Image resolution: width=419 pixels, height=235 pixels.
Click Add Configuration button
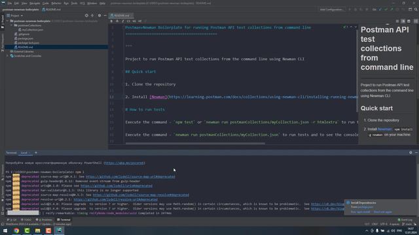point(332,9)
